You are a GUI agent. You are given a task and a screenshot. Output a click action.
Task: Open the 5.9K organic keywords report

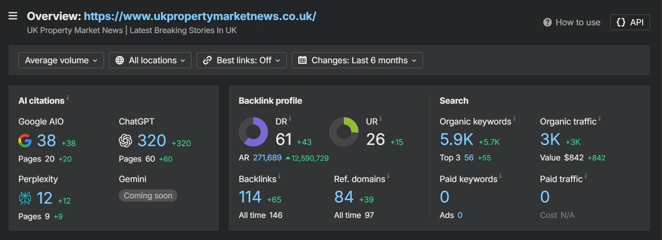[x=456, y=140]
